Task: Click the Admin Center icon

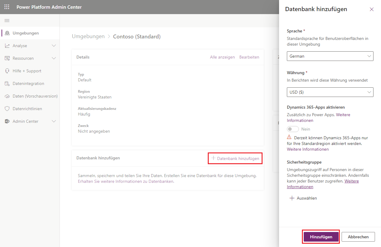Action: tap(7, 121)
